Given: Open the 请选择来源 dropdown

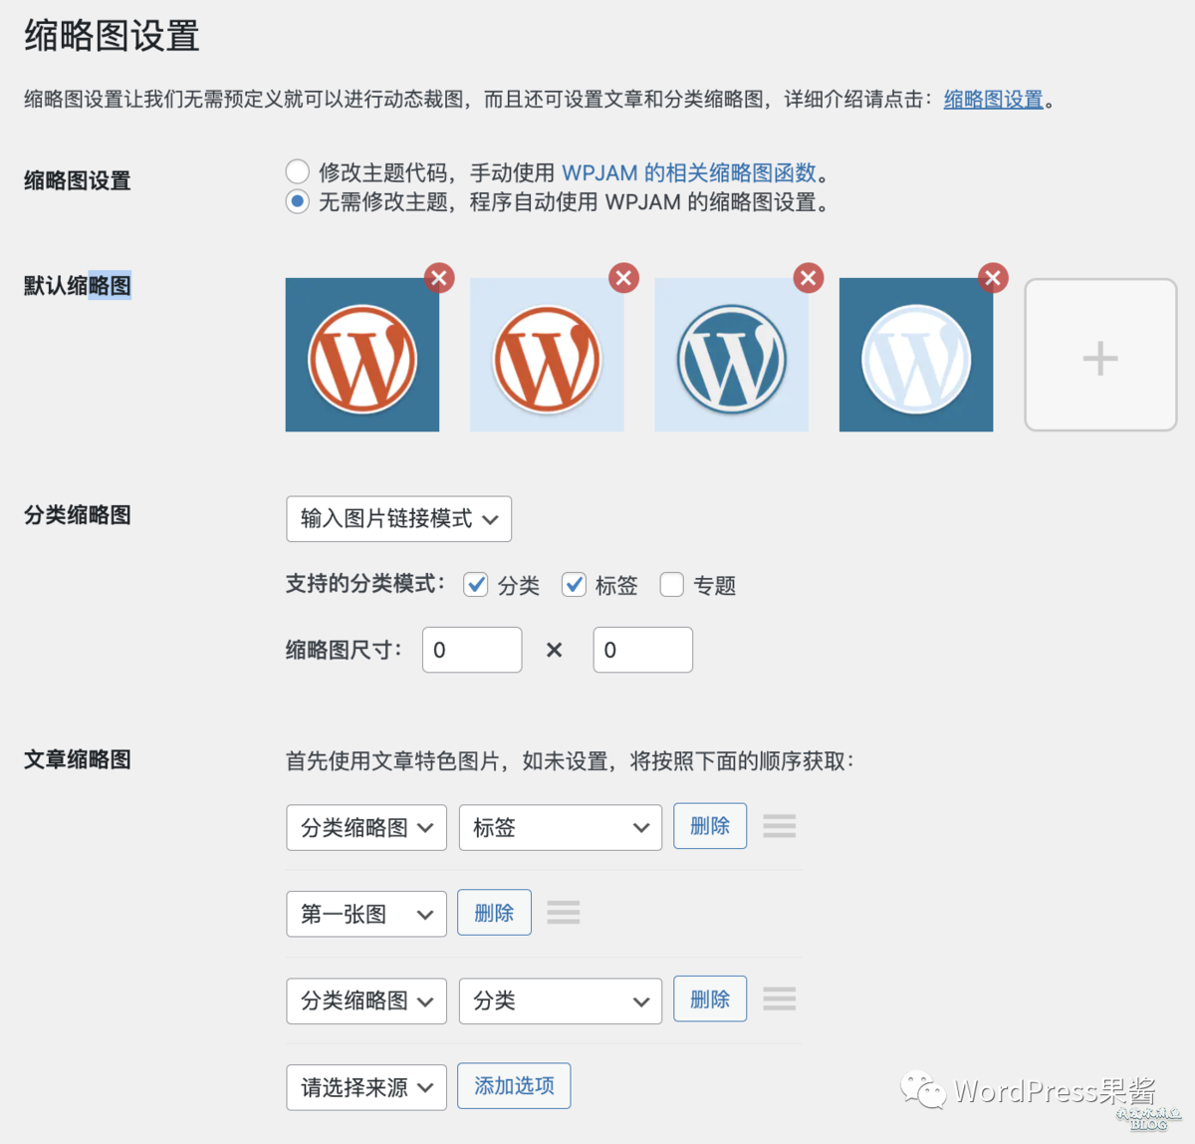Looking at the screenshot, I should click(x=366, y=1087).
